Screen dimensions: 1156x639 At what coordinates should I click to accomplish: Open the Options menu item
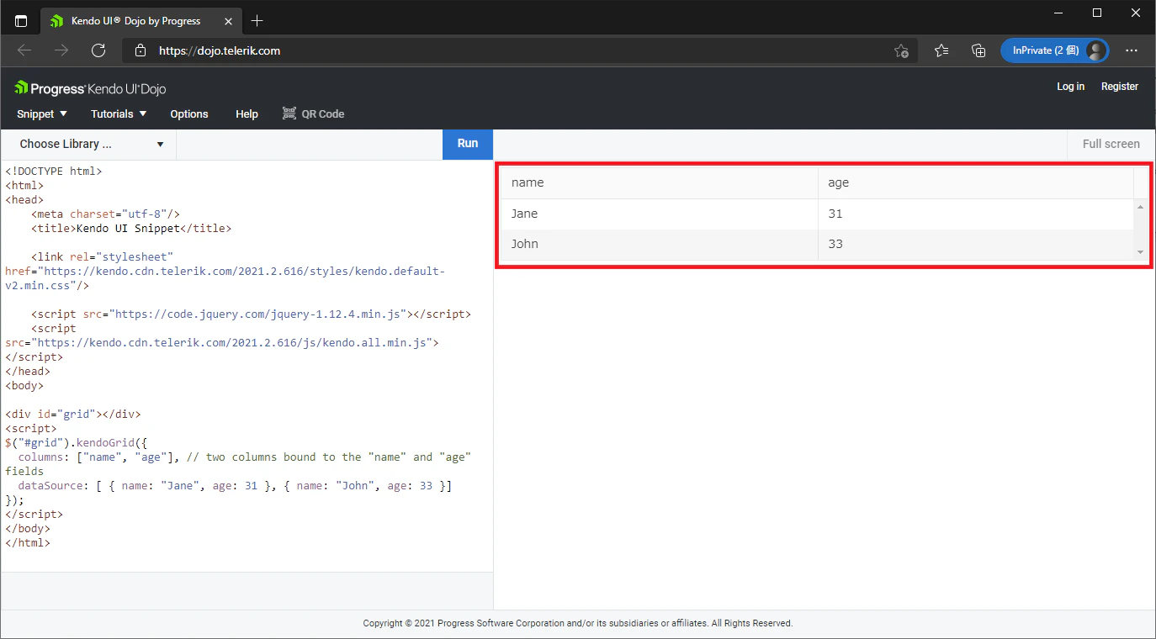[189, 114]
